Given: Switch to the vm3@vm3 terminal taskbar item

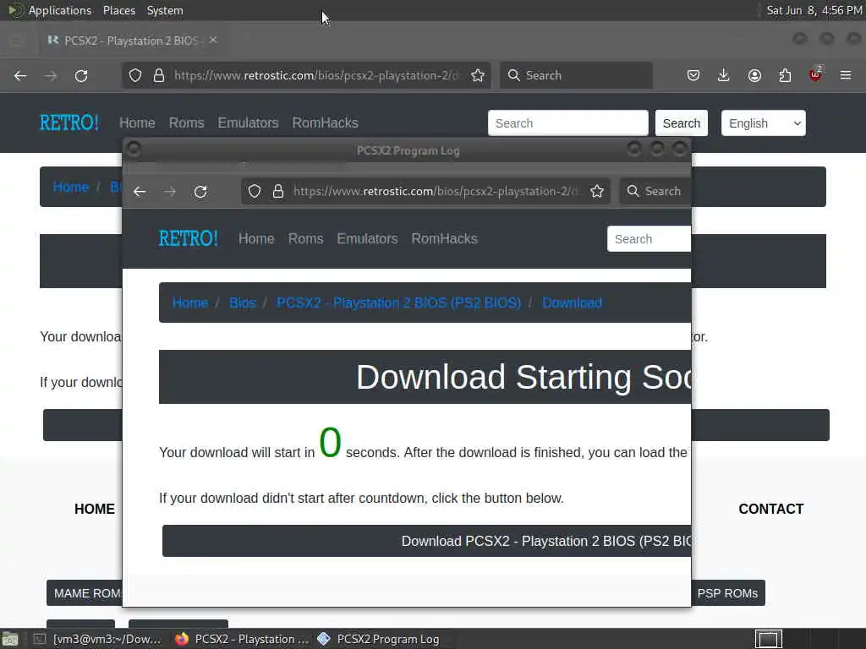Looking at the screenshot, I should pyautogui.click(x=97, y=639).
